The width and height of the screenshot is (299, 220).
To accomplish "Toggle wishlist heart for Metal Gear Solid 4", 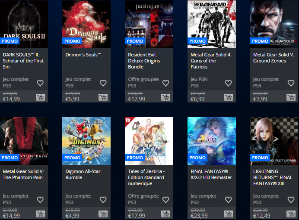I will 228,83.
